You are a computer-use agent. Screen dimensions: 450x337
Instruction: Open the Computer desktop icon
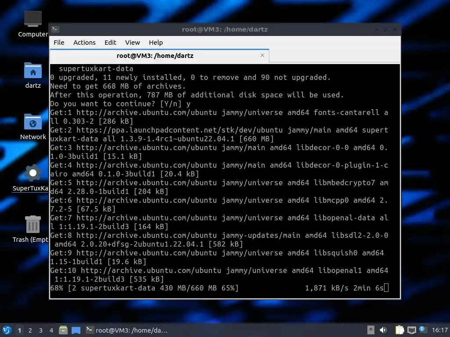point(33,24)
